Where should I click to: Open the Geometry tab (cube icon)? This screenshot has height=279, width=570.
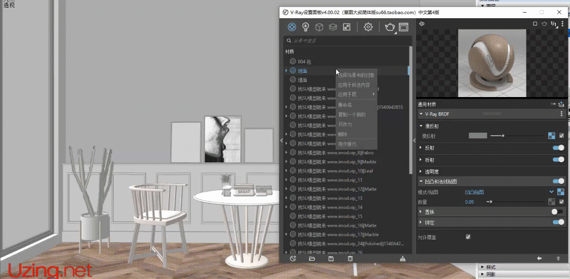[319, 27]
